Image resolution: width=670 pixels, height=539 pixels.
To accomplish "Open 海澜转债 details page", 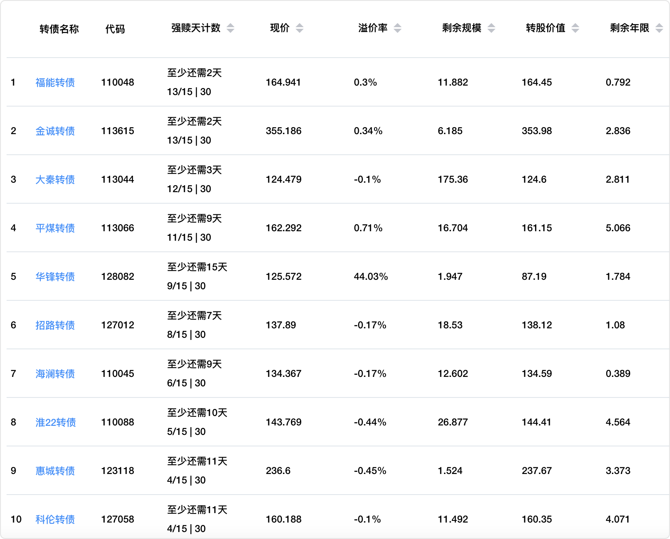I will (55, 374).
